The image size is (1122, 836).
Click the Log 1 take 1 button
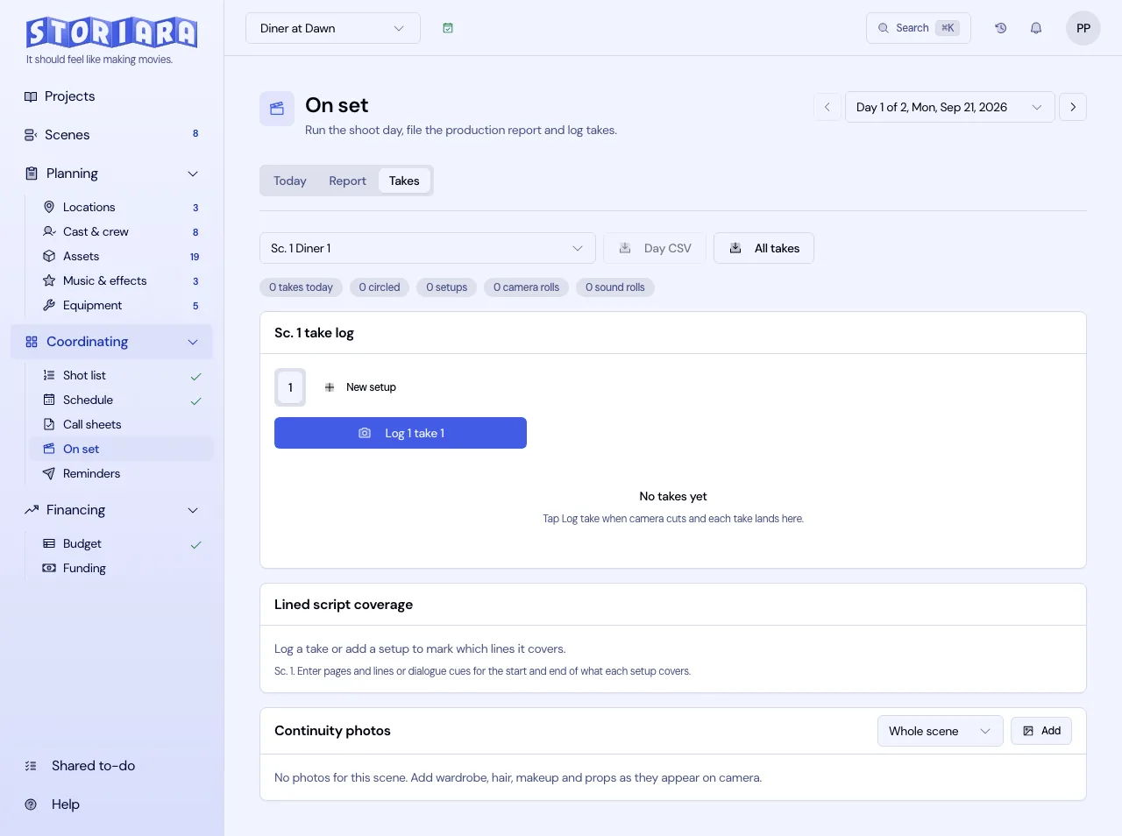pyautogui.click(x=401, y=433)
